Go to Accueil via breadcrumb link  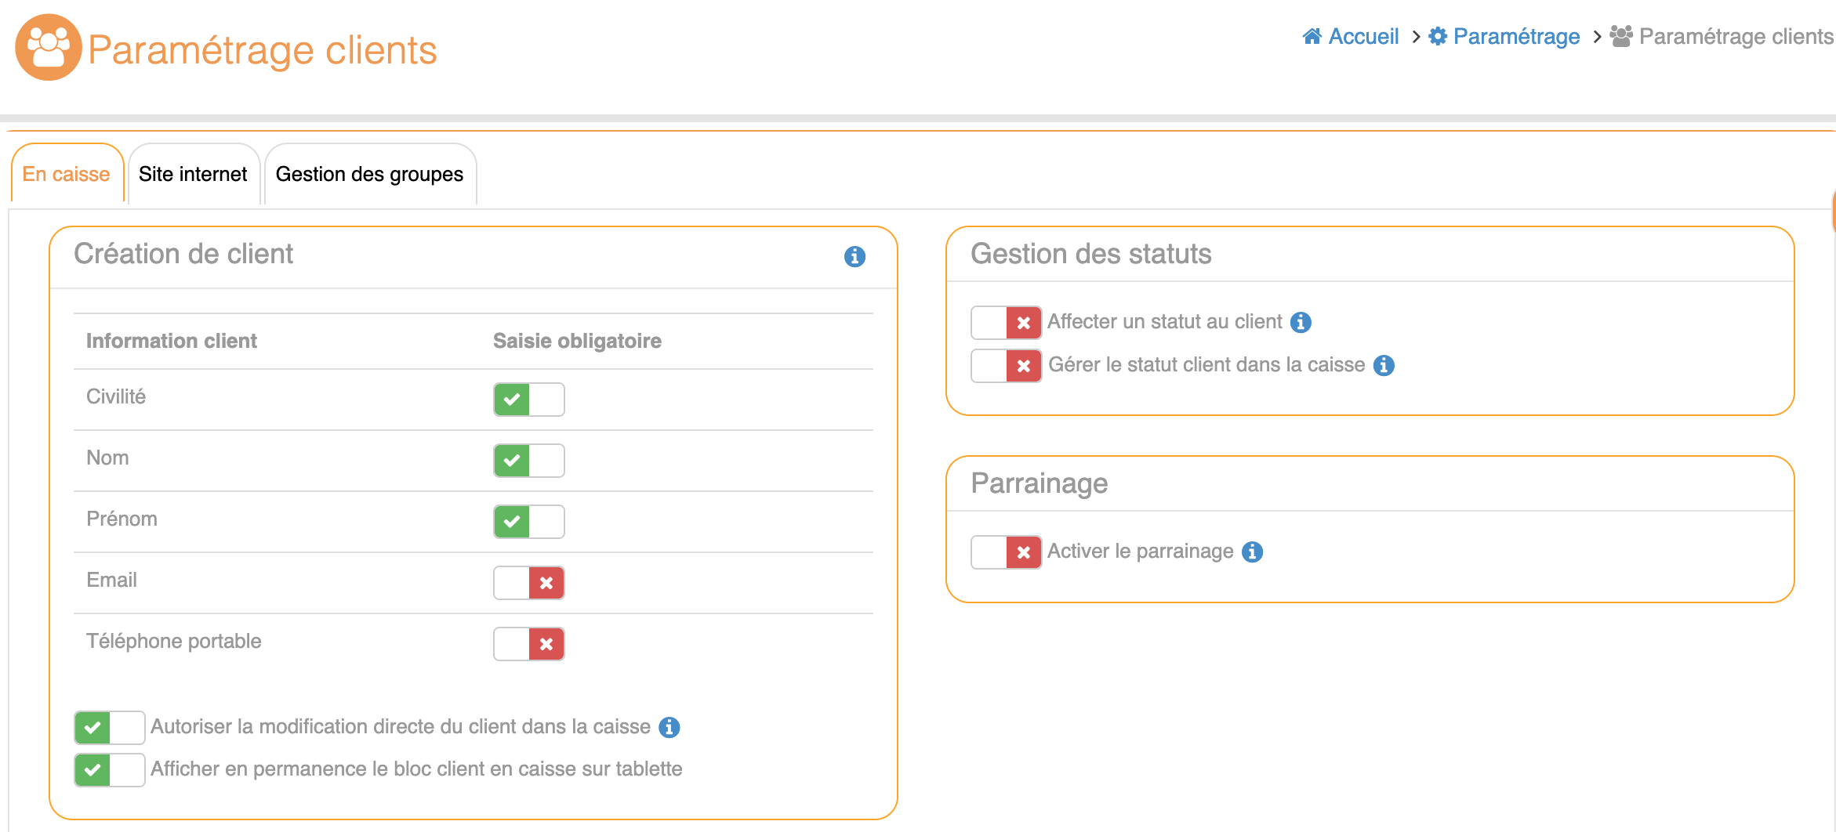(1363, 36)
